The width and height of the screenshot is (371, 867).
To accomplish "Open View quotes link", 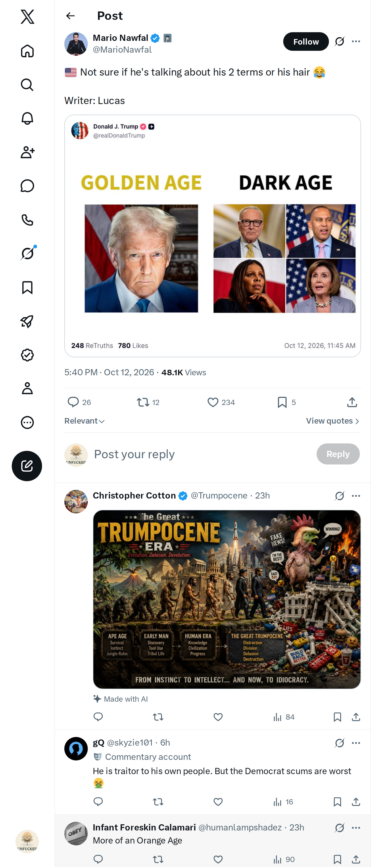I will (333, 421).
